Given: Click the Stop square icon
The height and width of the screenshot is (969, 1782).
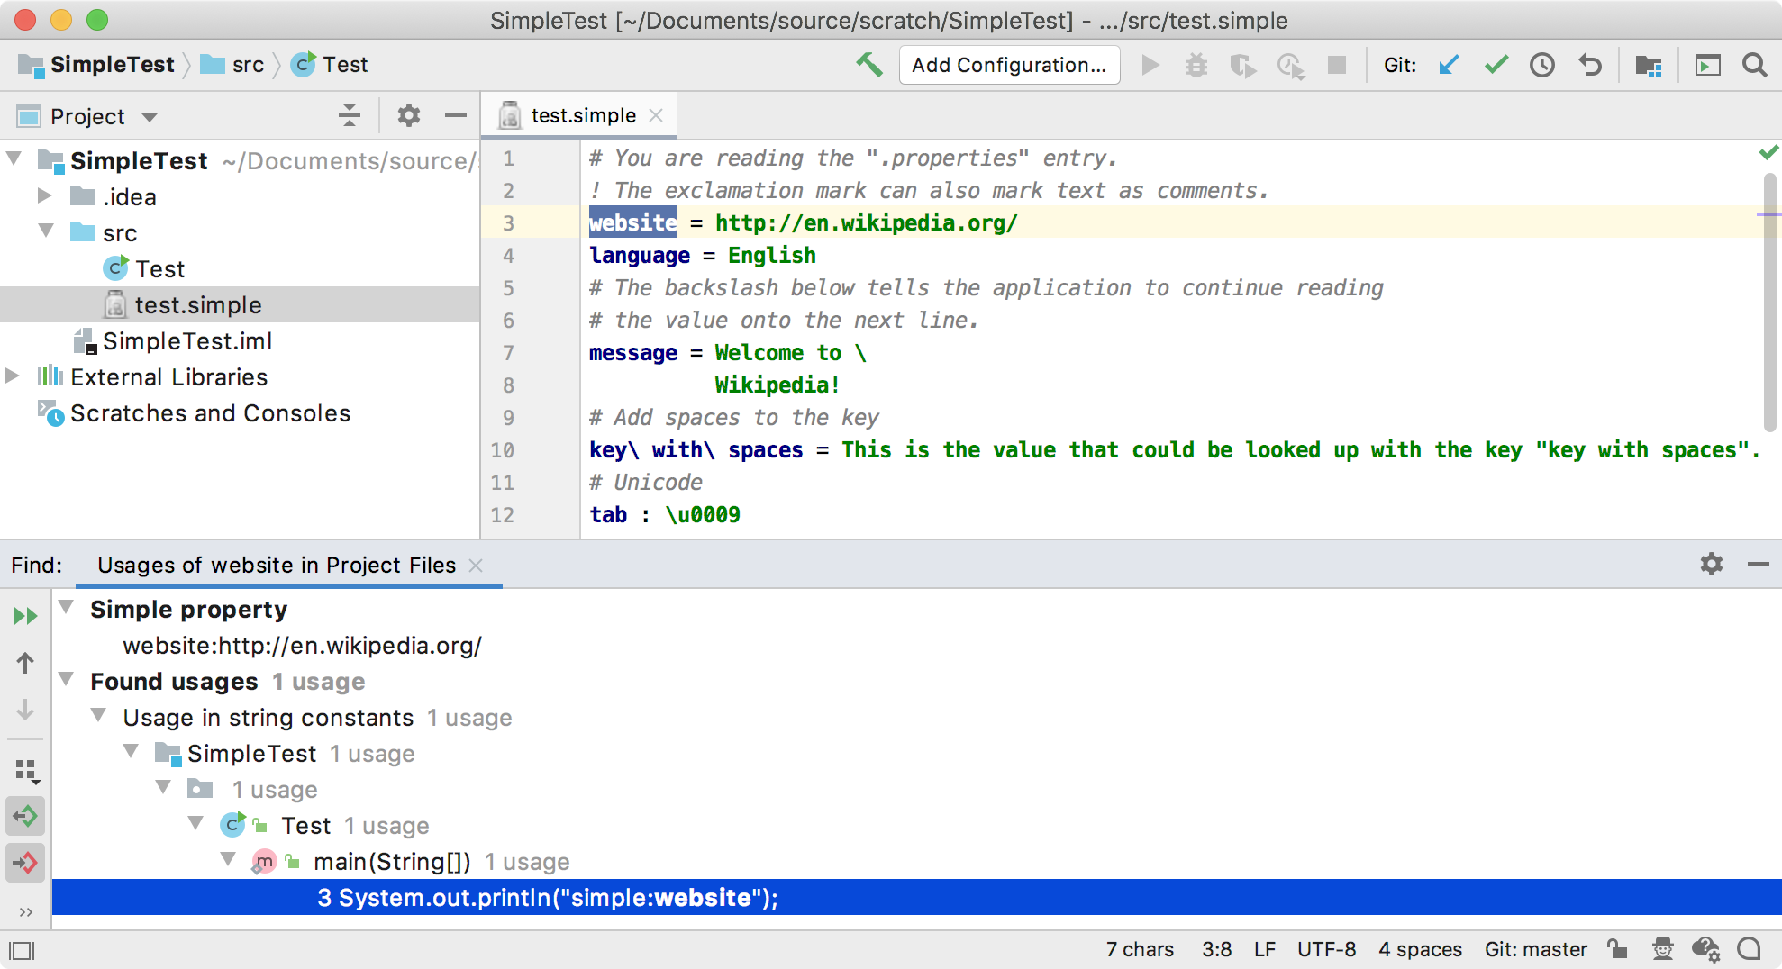Looking at the screenshot, I should click(1337, 65).
